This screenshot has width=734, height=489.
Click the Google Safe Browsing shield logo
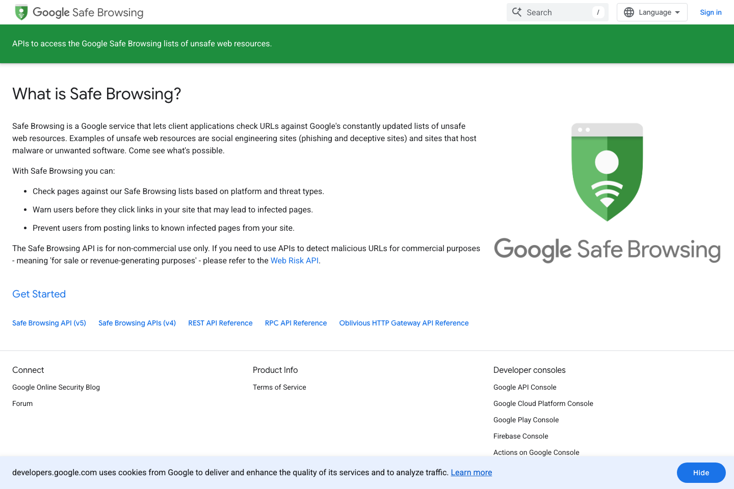point(21,12)
